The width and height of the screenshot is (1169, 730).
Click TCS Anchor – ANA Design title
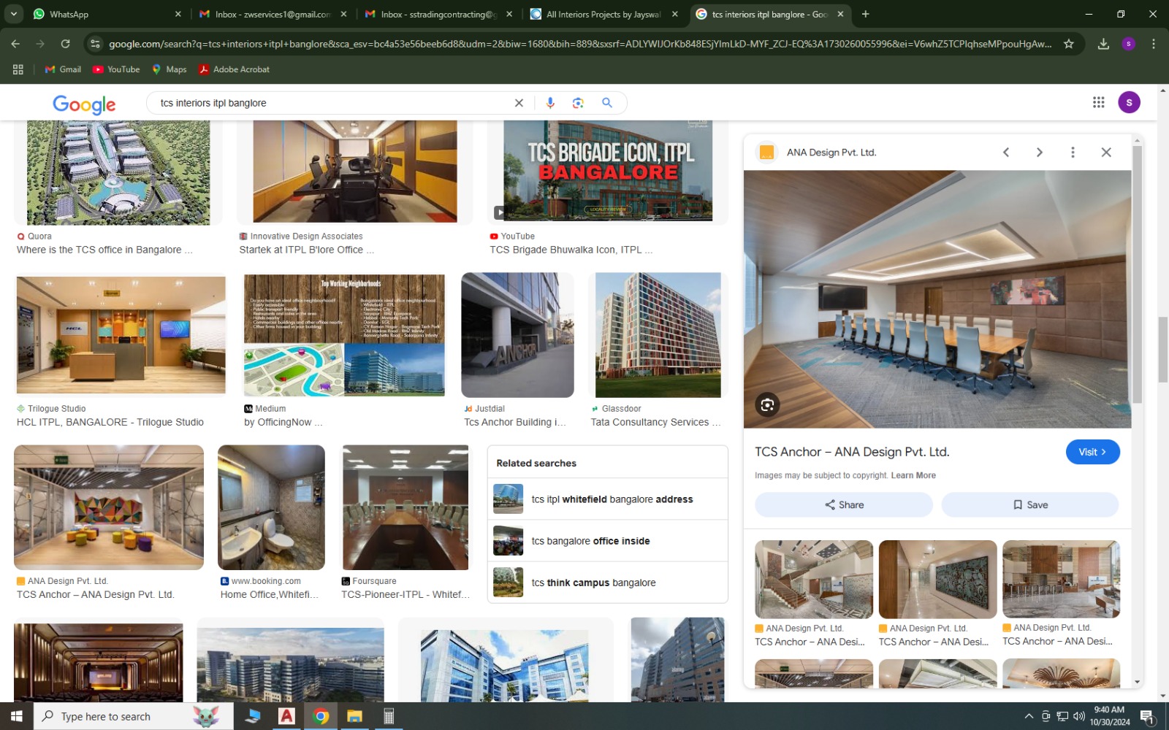click(x=852, y=452)
